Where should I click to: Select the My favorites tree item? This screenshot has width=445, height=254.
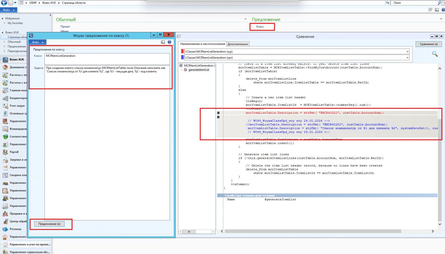[x=15, y=23]
